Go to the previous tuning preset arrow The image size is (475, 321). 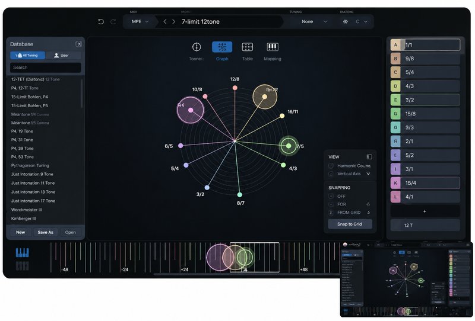click(x=165, y=21)
